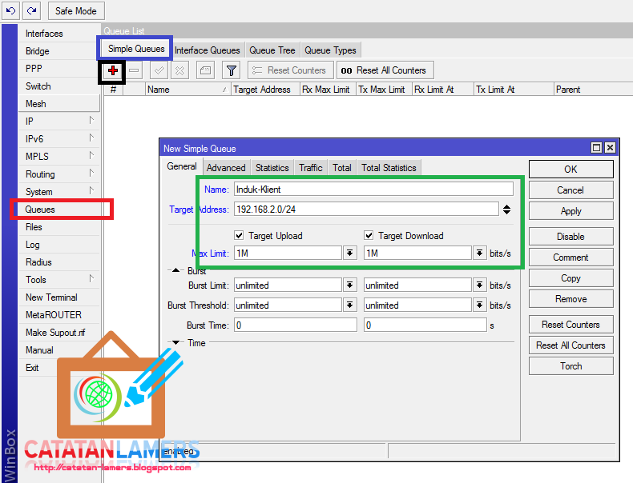Open the Traffic tab in dialog
Viewport: 633px width, 483px height.
(x=310, y=168)
